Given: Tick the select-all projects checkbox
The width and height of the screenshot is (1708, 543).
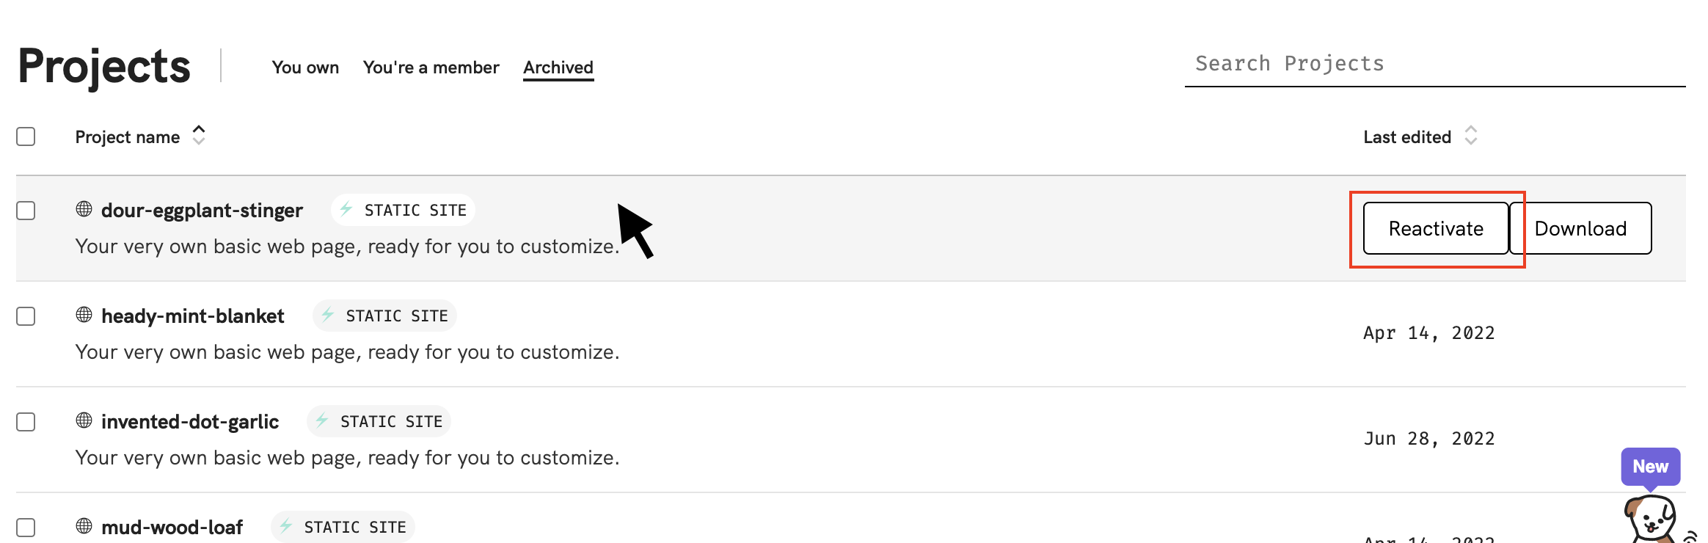Looking at the screenshot, I should pyautogui.click(x=26, y=137).
